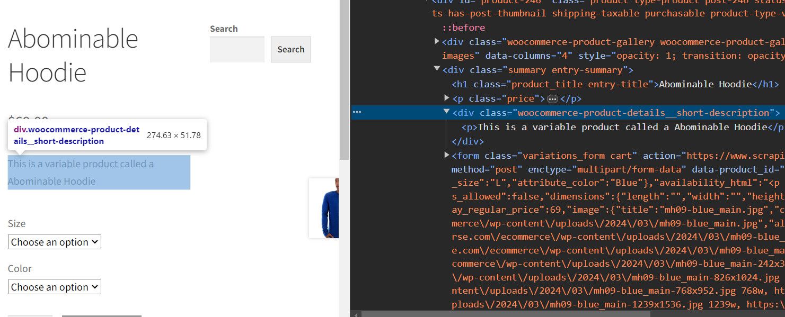Image resolution: width=785 pixels, height=317 pixels.
Task: Click the Search heading label
Action: click(224, 29)
